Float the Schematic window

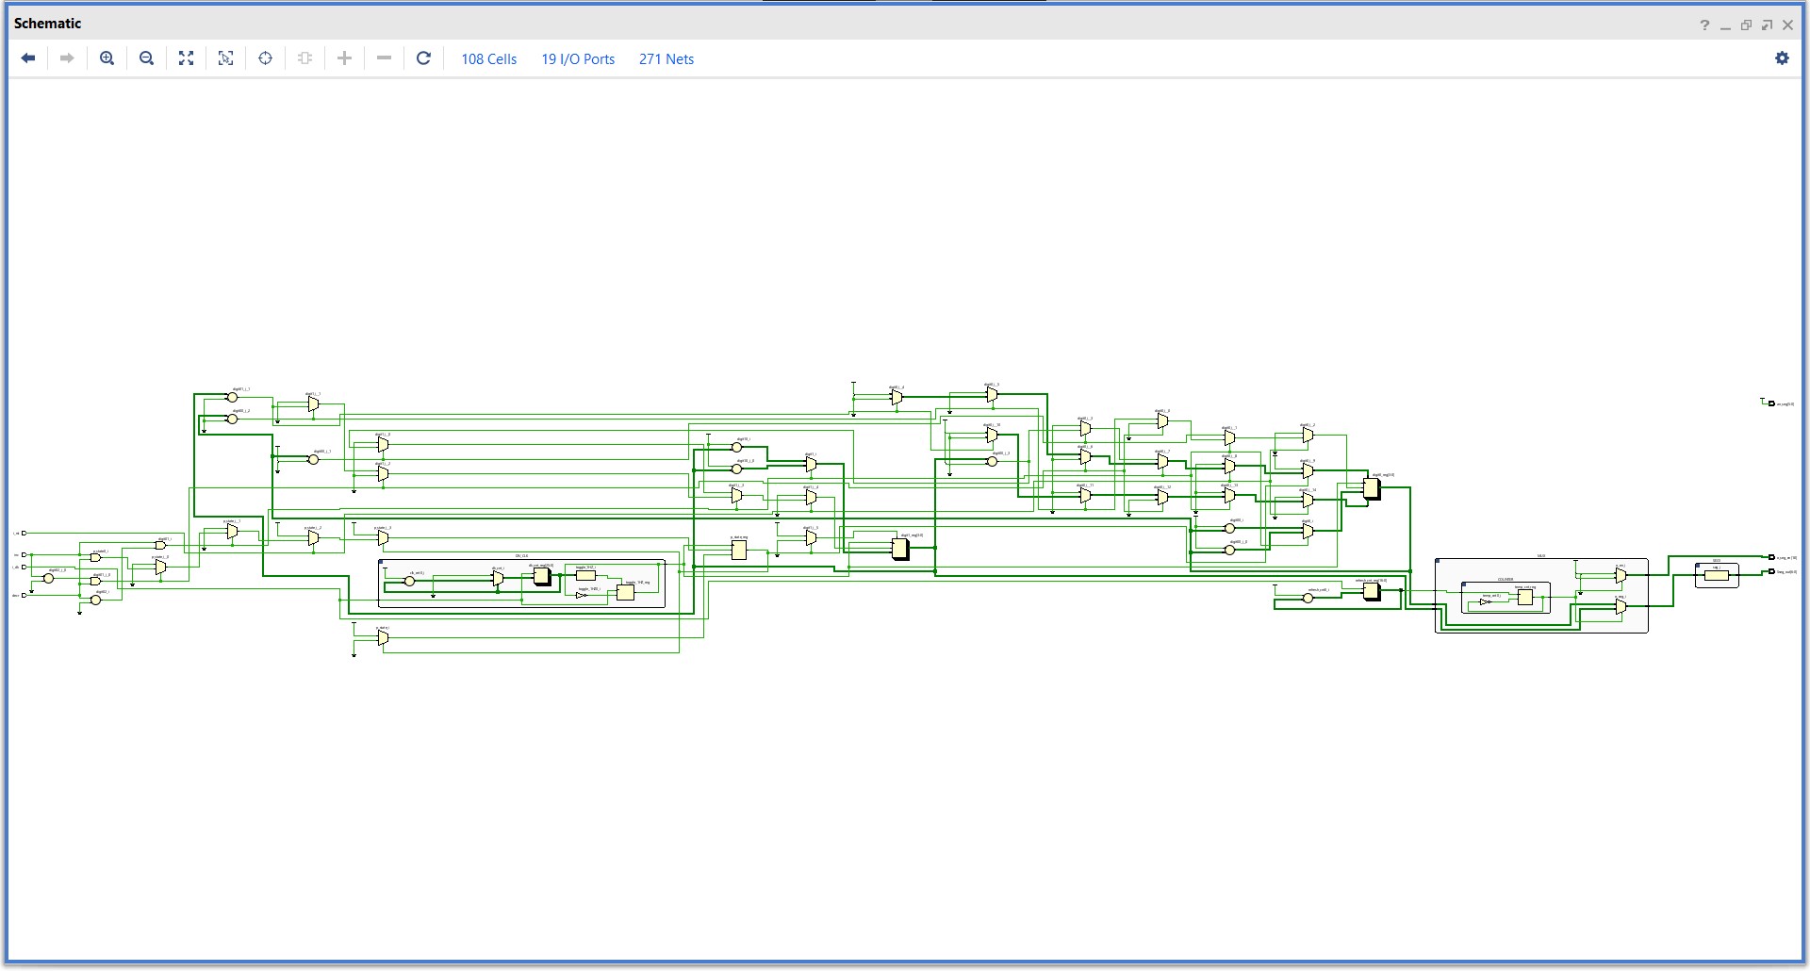(1767, 25)
